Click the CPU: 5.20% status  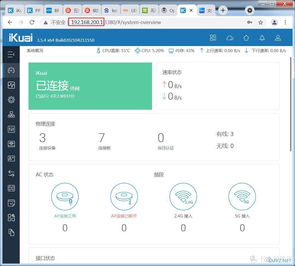click(149, 51)
